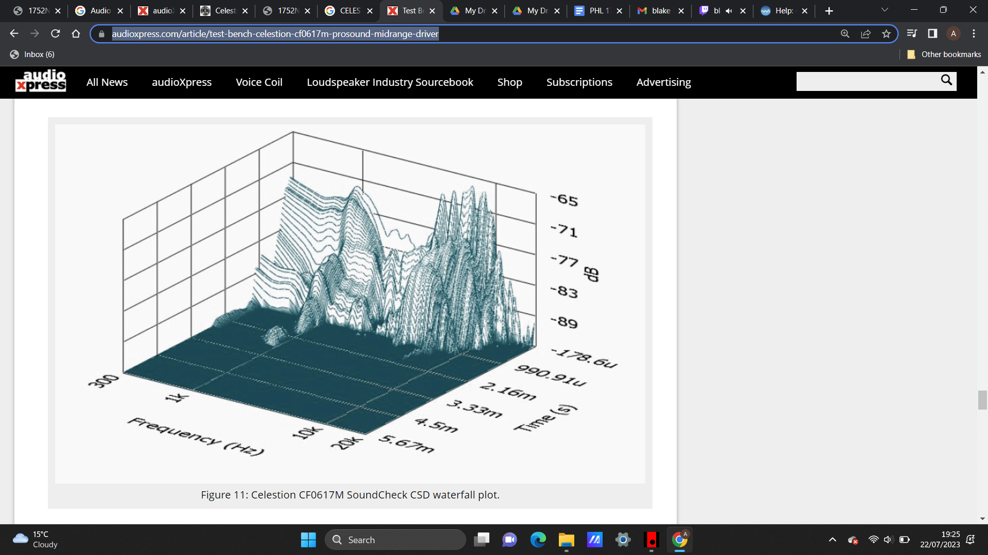This screenshot has width=988, height=555.
Task: Open the media control icon in toolbar
Action: tap(912, 33)
